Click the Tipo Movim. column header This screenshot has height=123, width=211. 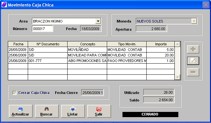[x=127, y=44]
